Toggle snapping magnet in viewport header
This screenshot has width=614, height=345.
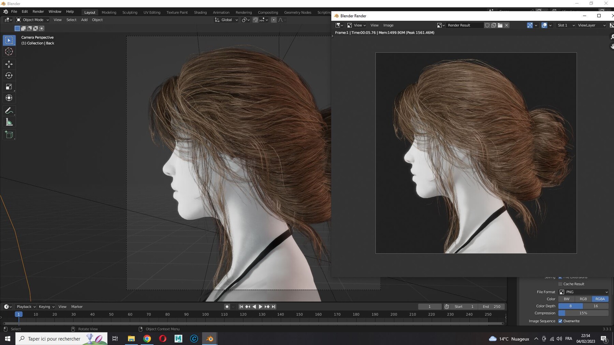click(x=255, y=20)
